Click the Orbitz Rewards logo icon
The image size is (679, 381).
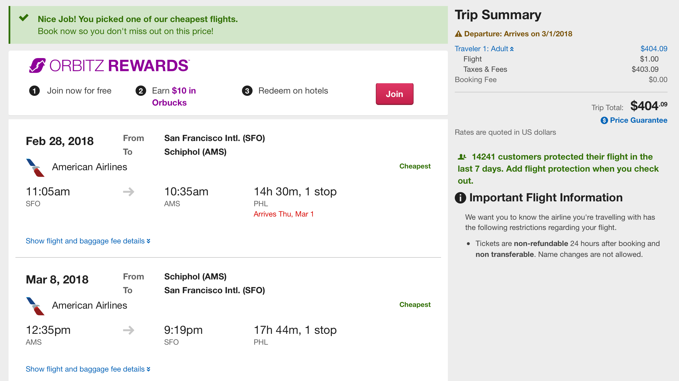pos(37,66)
